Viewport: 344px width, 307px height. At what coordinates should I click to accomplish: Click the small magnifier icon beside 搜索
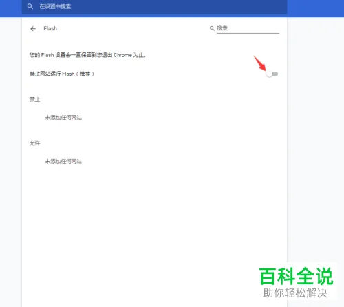coord(212,28)
